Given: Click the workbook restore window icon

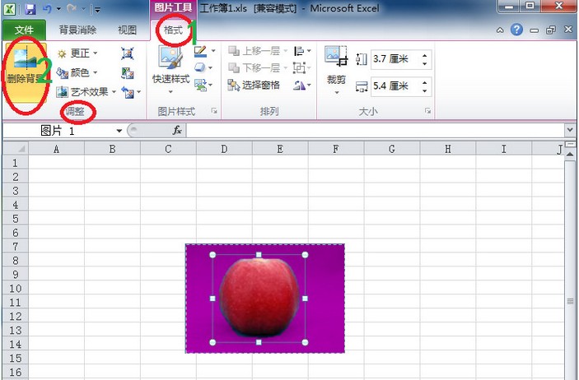Looking at the screenshot, I should coord(551,30).
